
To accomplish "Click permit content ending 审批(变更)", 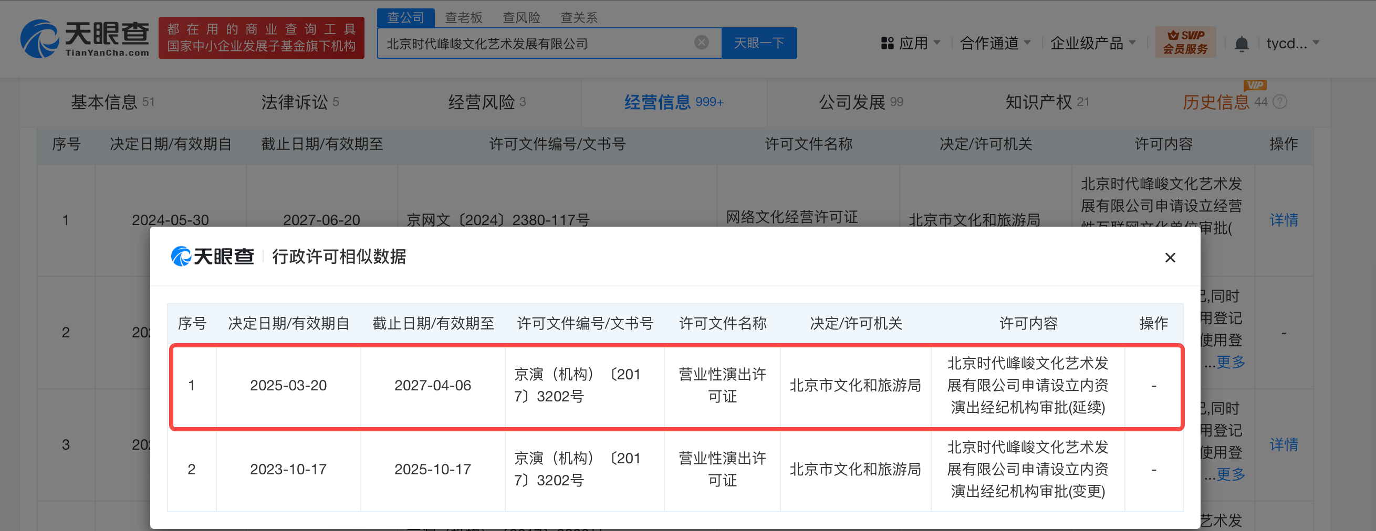I will [1028, 469].
